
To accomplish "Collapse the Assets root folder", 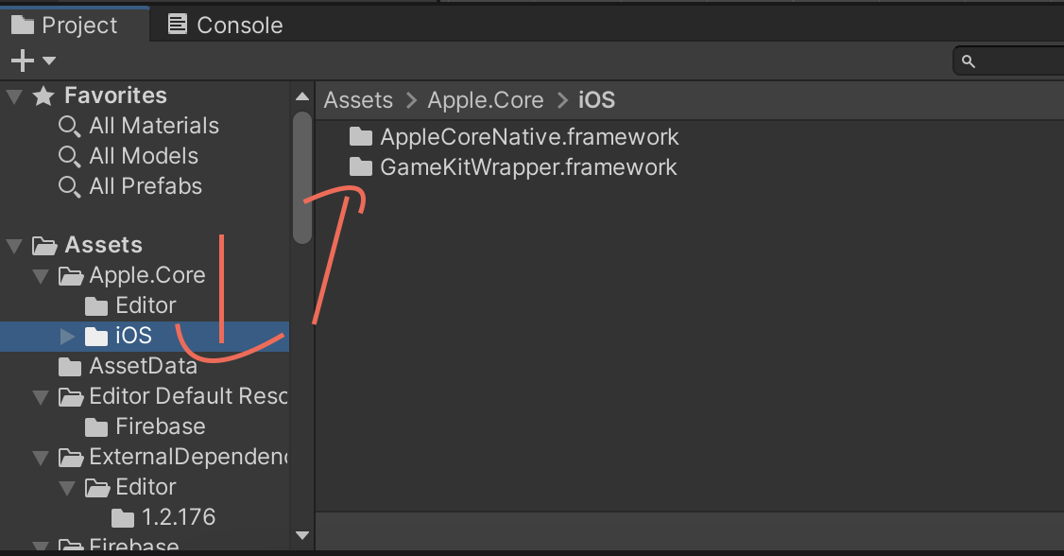I will 14,246.
